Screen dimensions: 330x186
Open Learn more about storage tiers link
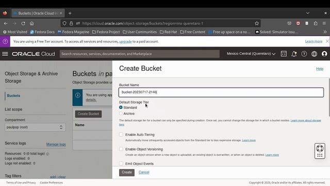pos(306,120)
